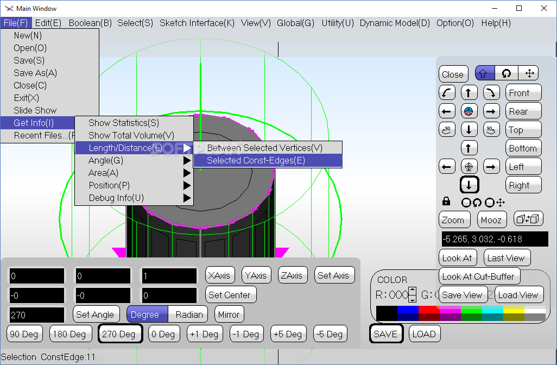557x365 pixels.
Task: Click the Mirror button
Action: (x=229, y=314)
